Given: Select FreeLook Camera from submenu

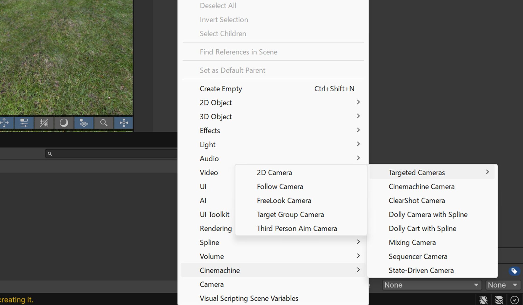Looking at the screenshot, I should pyautogui.click(x=284, y=201).
